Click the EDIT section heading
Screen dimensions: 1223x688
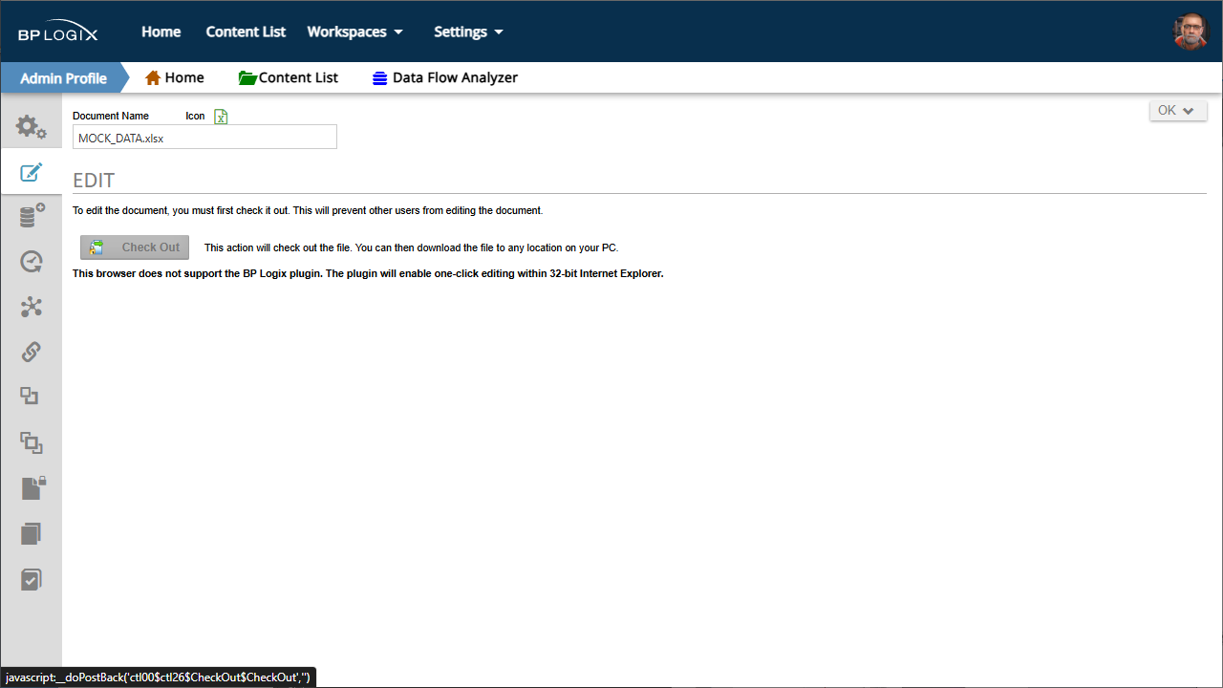pos(94,181)
